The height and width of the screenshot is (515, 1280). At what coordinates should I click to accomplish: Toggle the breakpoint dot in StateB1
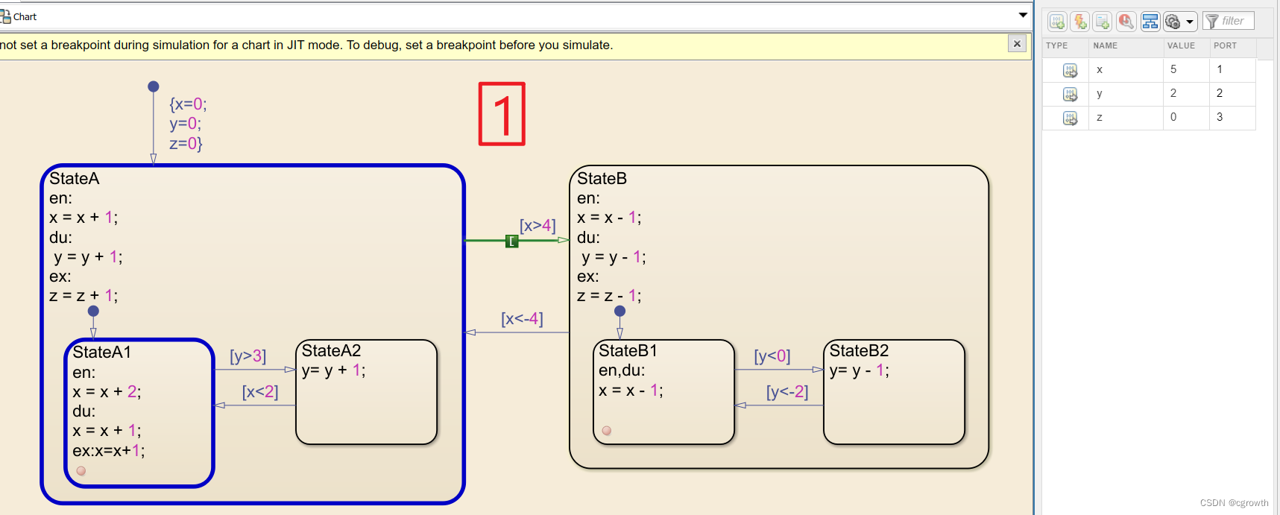(607, 431)
